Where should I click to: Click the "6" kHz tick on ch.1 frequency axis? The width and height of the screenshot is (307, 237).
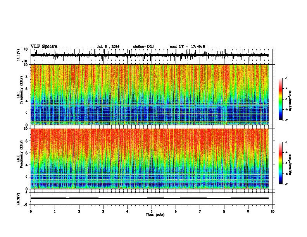[26, 89]
